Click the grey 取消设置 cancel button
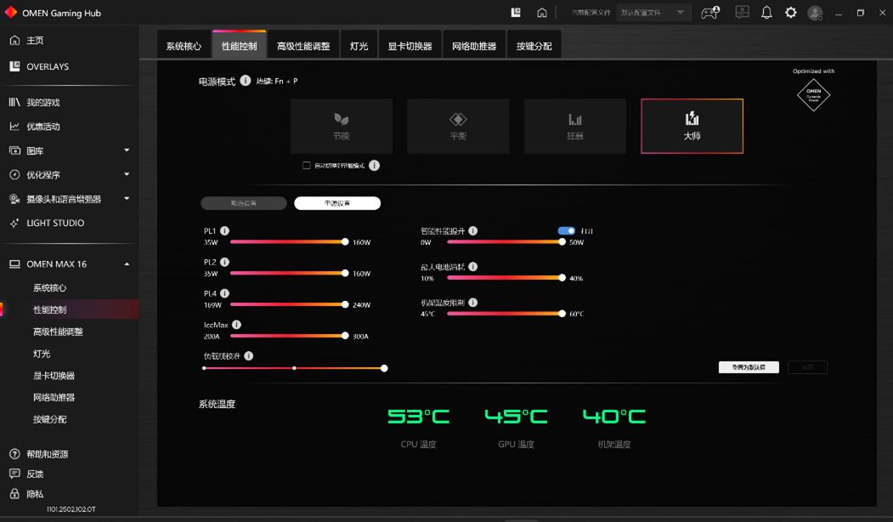Image resolution: width=893 pixels, height=522 pixels. tap(244, 203)
